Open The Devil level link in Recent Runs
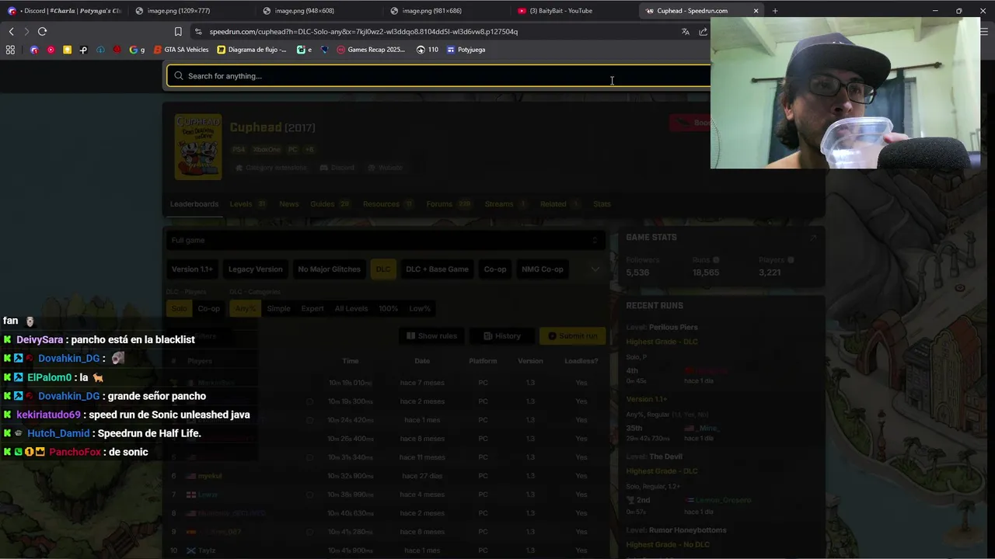Image resolution: width=995 pixels, height=559 pixels. point(665,457)
